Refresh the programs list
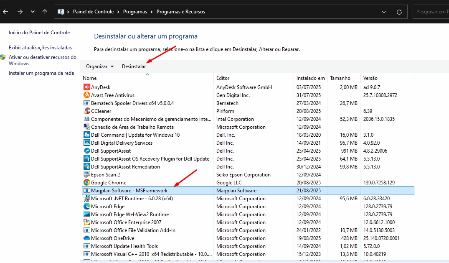449x263 pixels. tap(399, 12)
